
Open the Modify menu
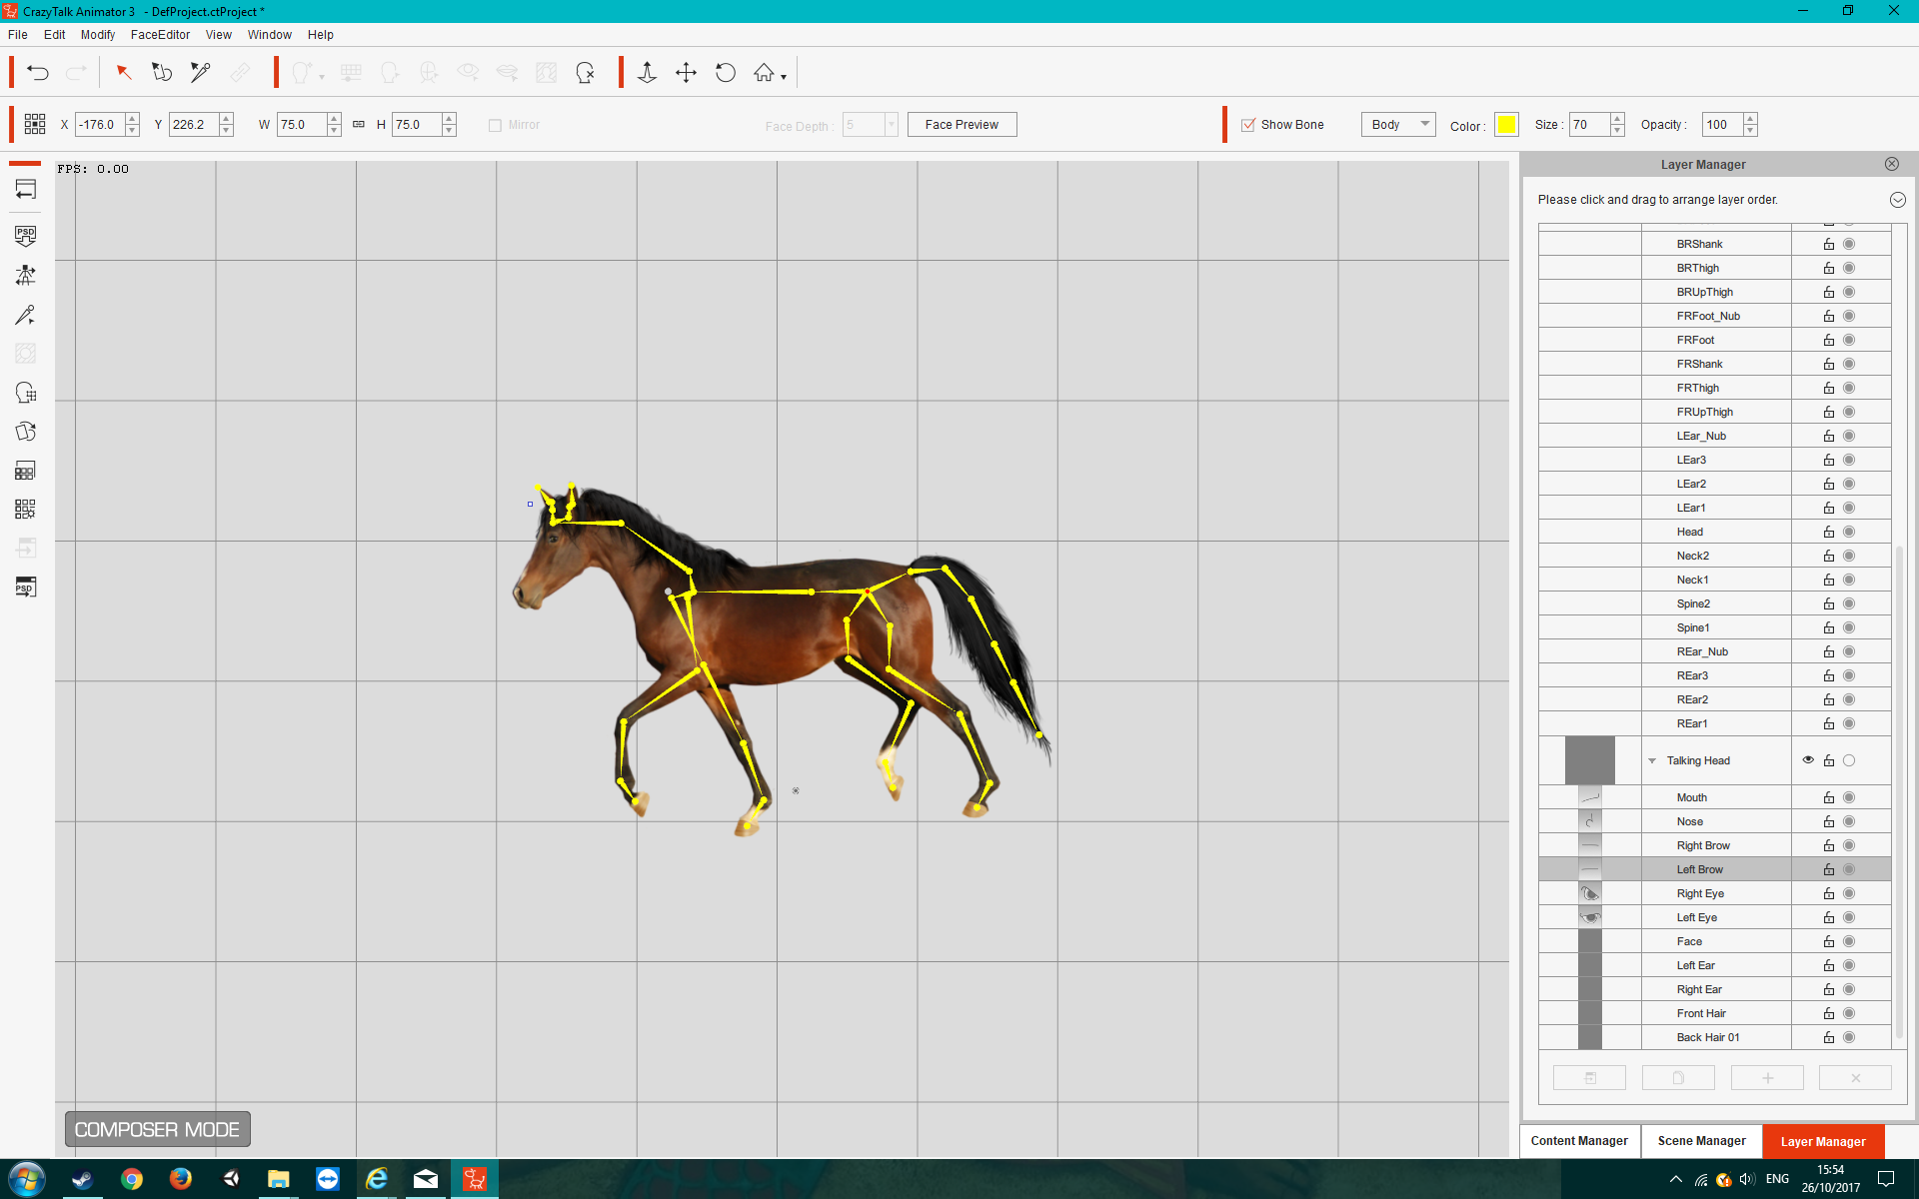click(98, 34)
